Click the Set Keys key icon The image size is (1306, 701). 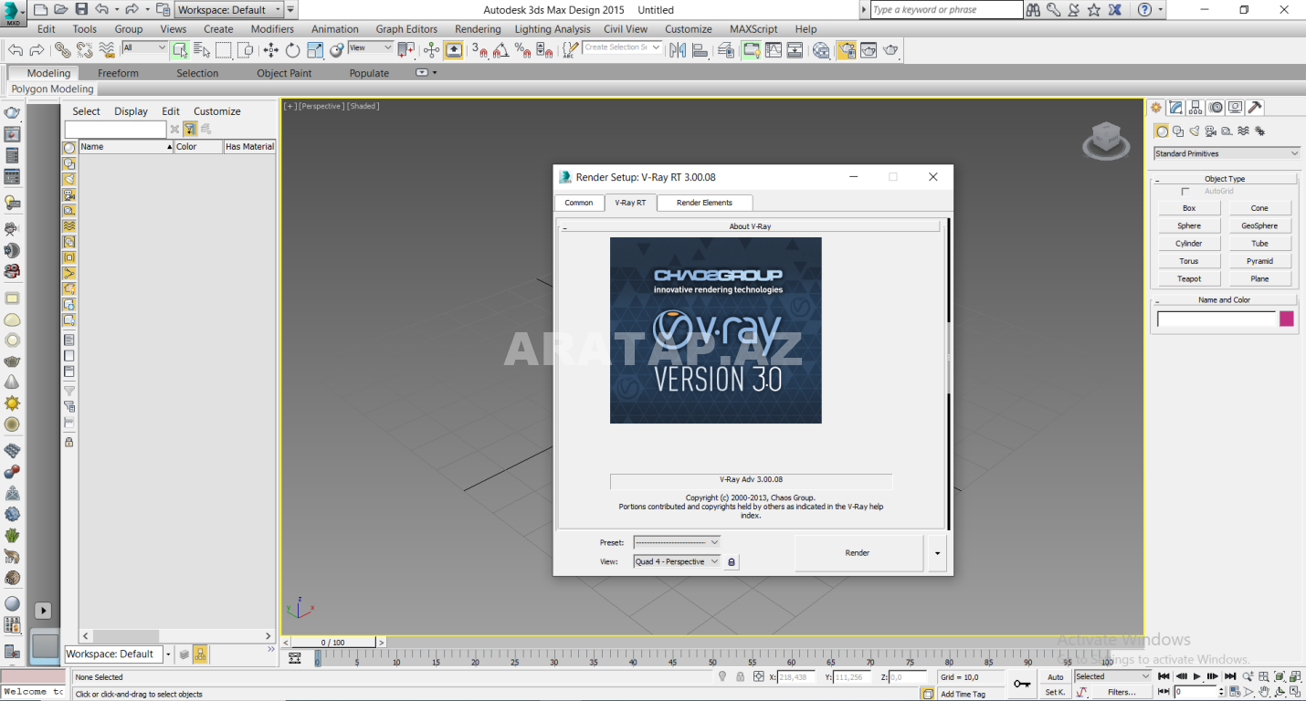1022,684
